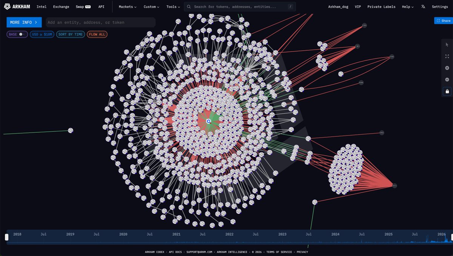The height and width of the screenshot is (256, 453).
Task: Click the Arkham logo in the header
Action: point(17,7)
